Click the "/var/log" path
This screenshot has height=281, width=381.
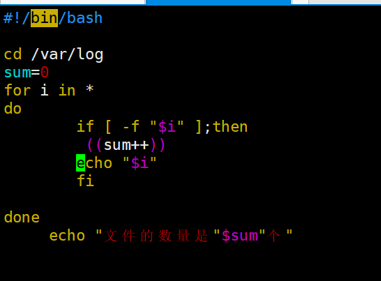pos(67,54)
